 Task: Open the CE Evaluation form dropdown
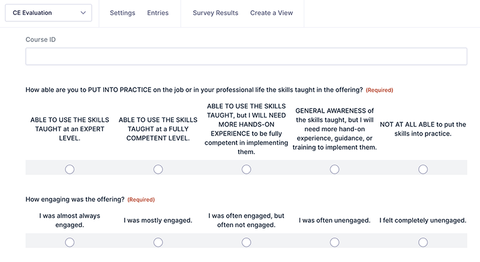click(x=48, y=13)
